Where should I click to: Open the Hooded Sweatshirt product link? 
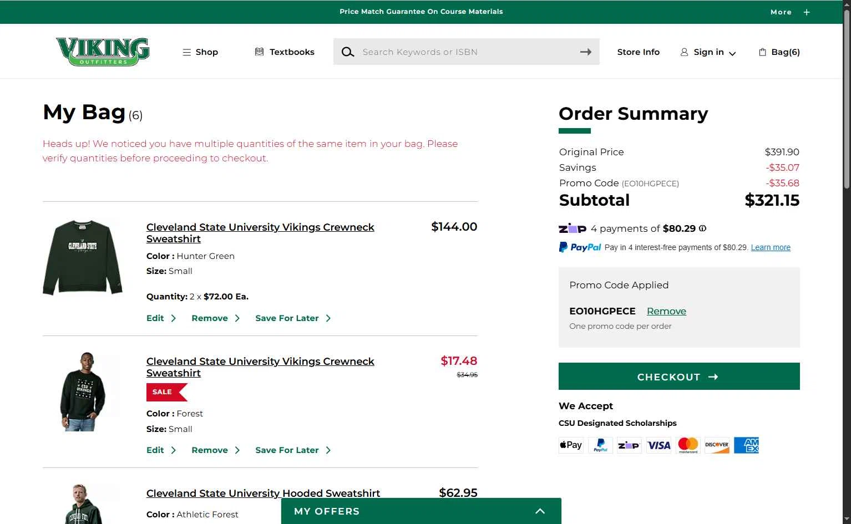[x=263, y=493]
